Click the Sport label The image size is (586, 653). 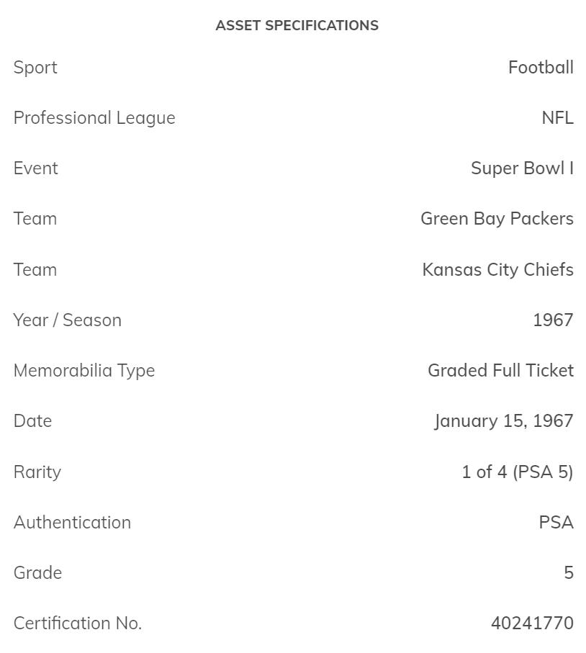(35, 68)
